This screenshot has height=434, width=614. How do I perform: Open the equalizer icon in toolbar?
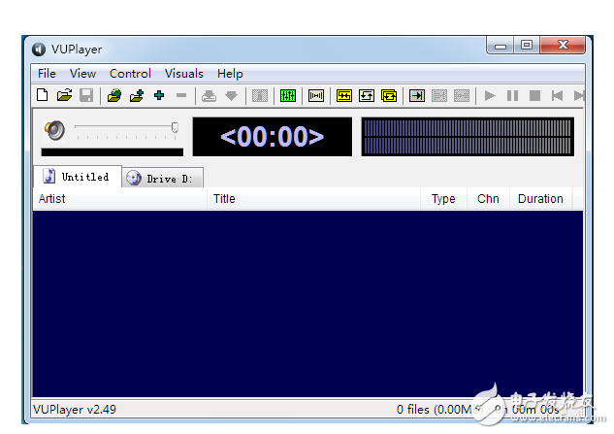[288, 95]
